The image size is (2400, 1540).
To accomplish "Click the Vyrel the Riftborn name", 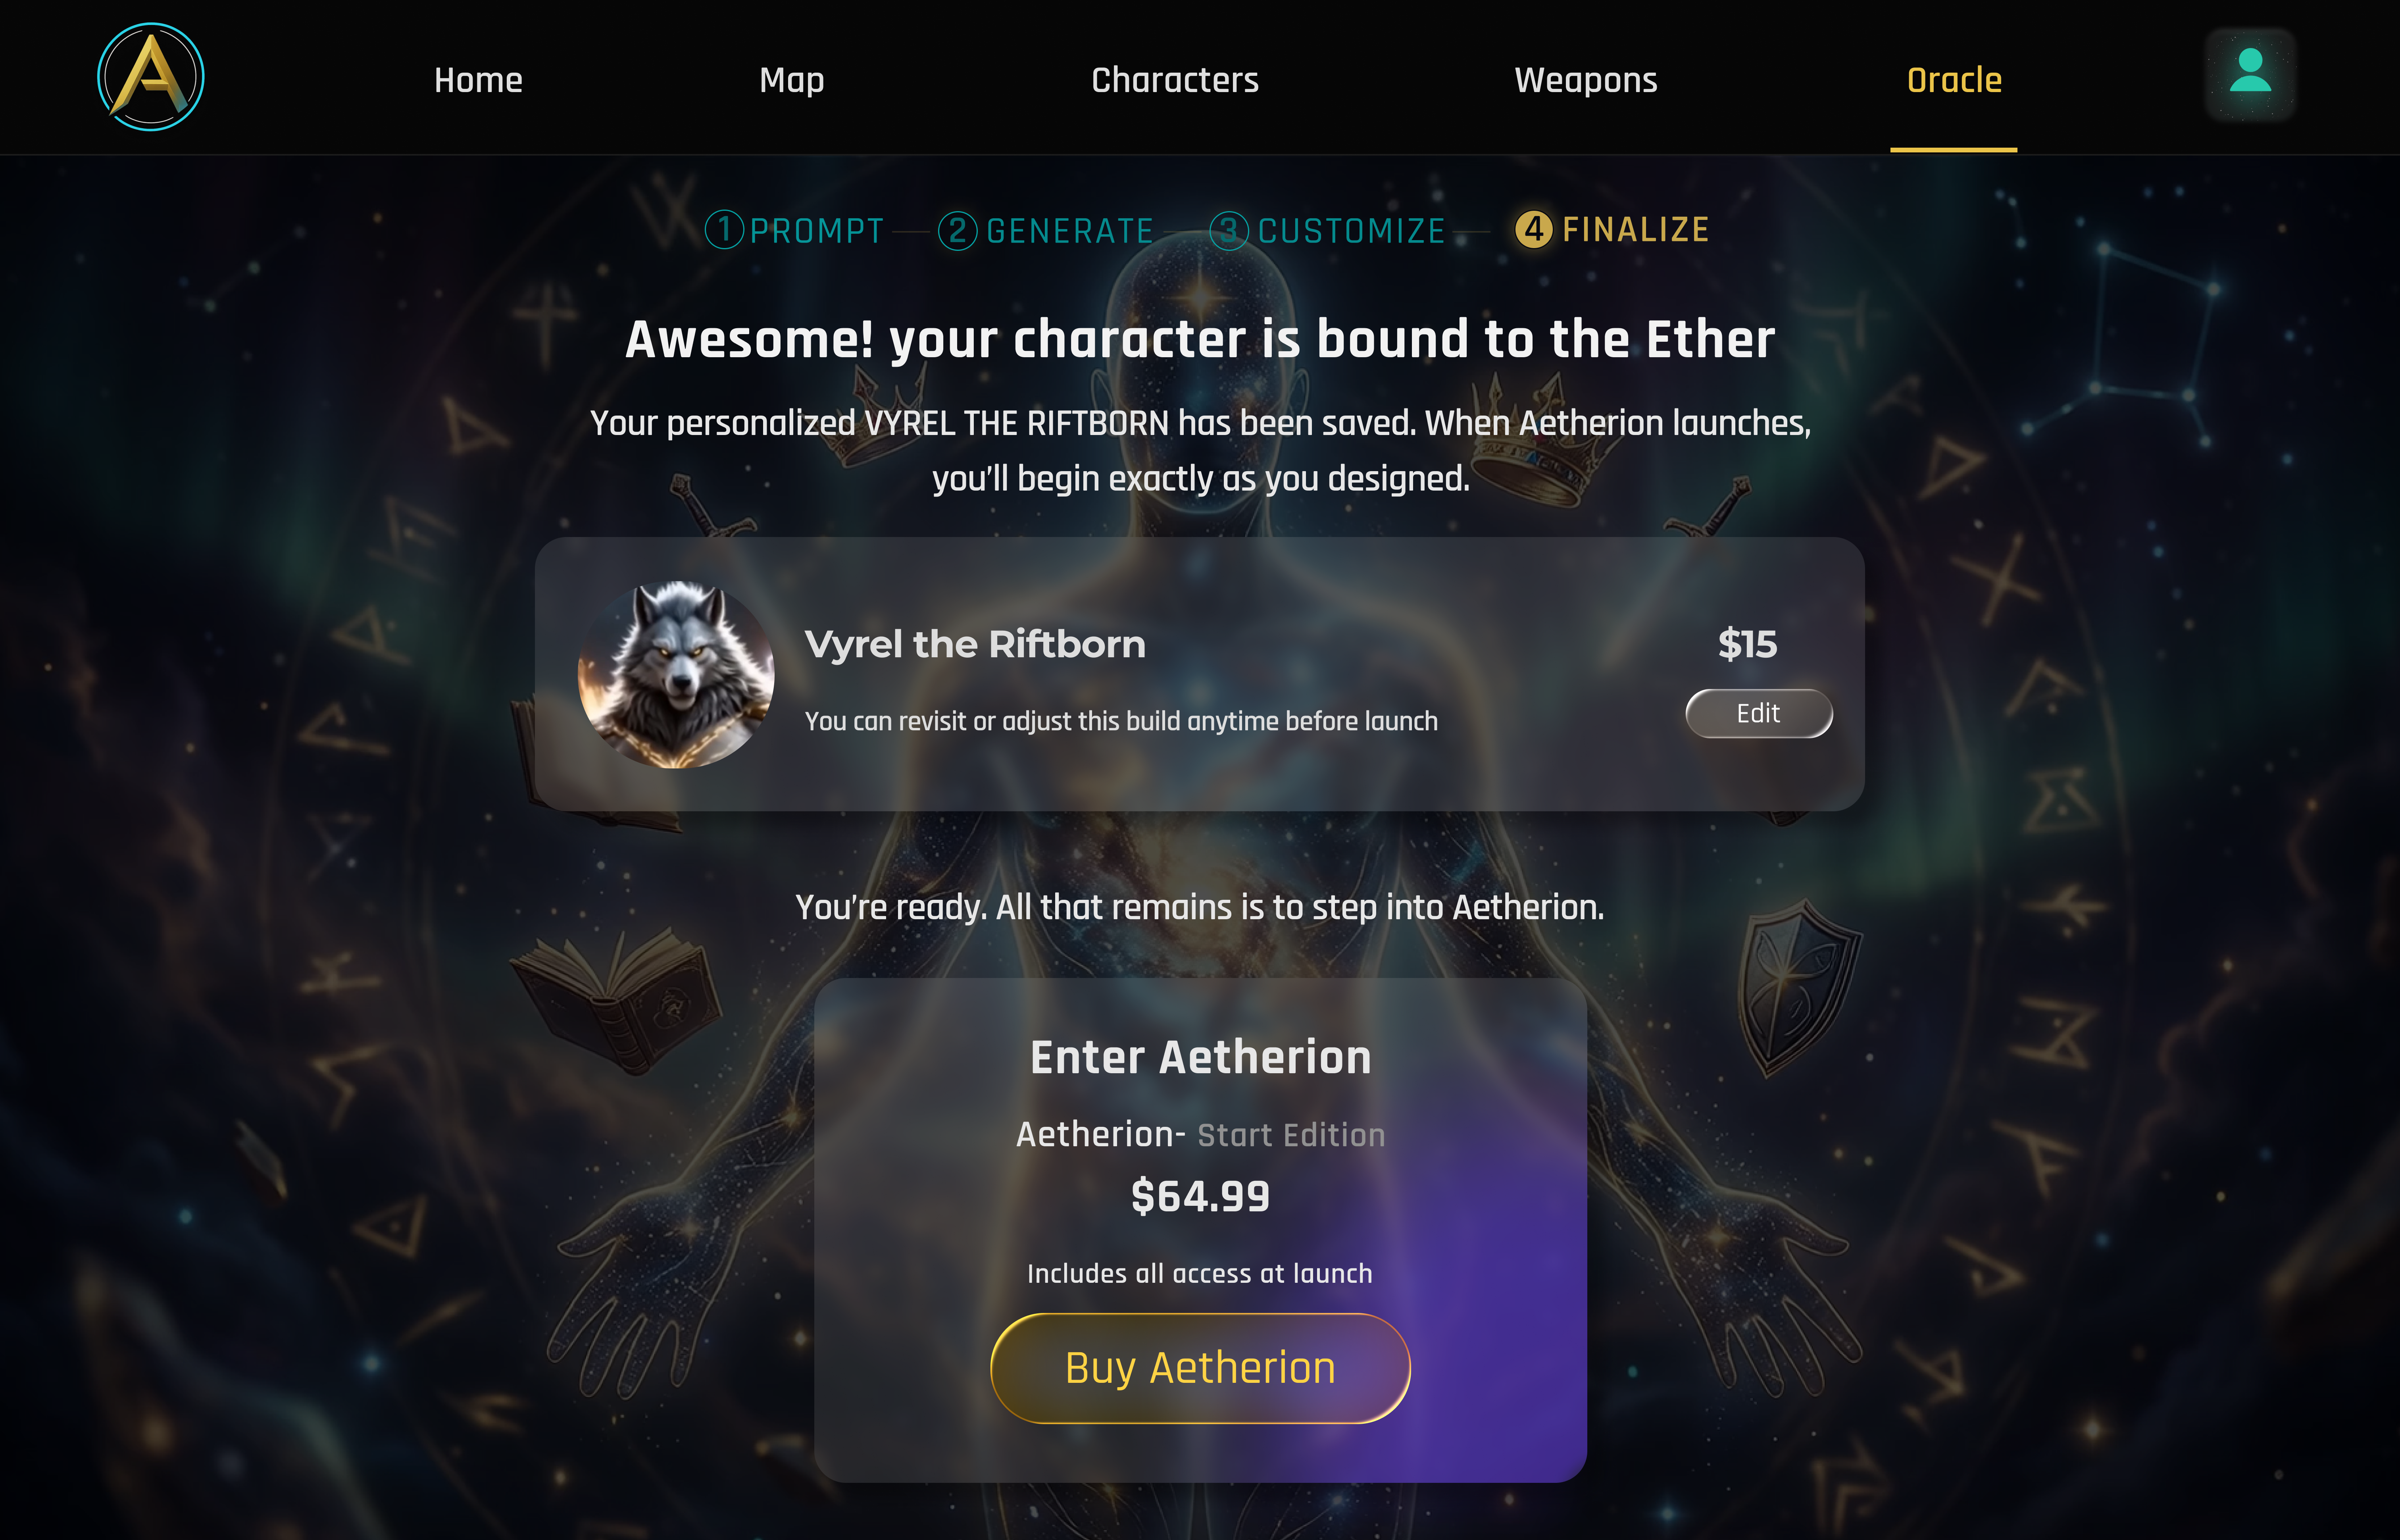I will pos(975,644).
